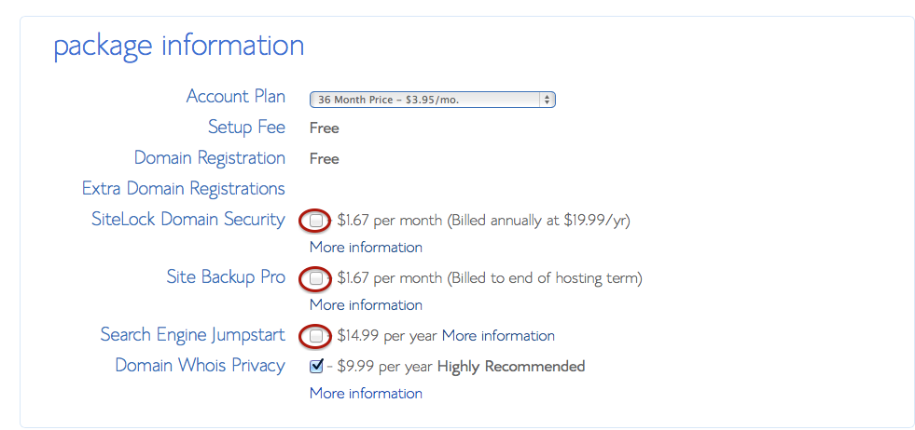Open More information under Domain Whois Privacy
The width and height of the screenshot is (915, 430).
[366, 394]
